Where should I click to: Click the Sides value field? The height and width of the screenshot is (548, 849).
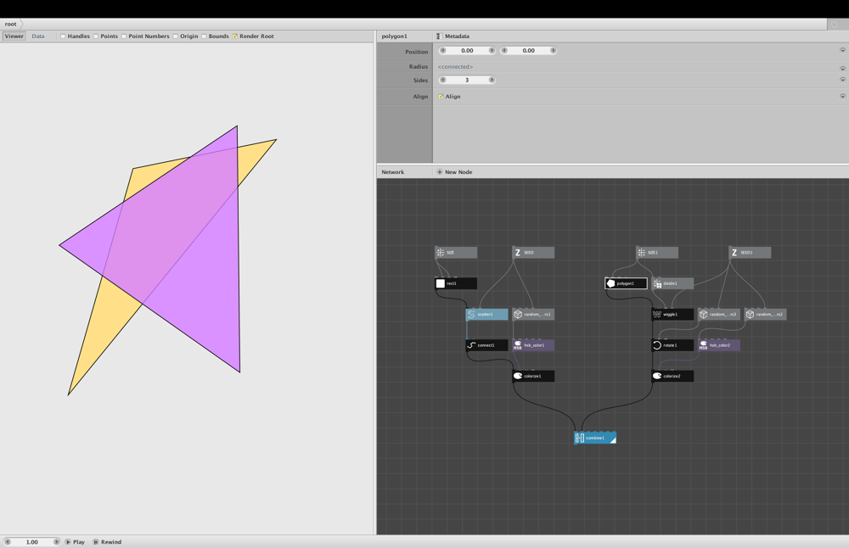coord(467,80)
